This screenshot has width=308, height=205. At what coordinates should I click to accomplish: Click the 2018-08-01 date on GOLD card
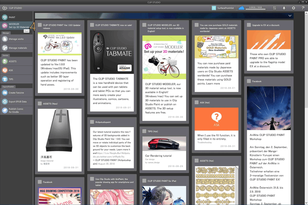click(228, 88)
